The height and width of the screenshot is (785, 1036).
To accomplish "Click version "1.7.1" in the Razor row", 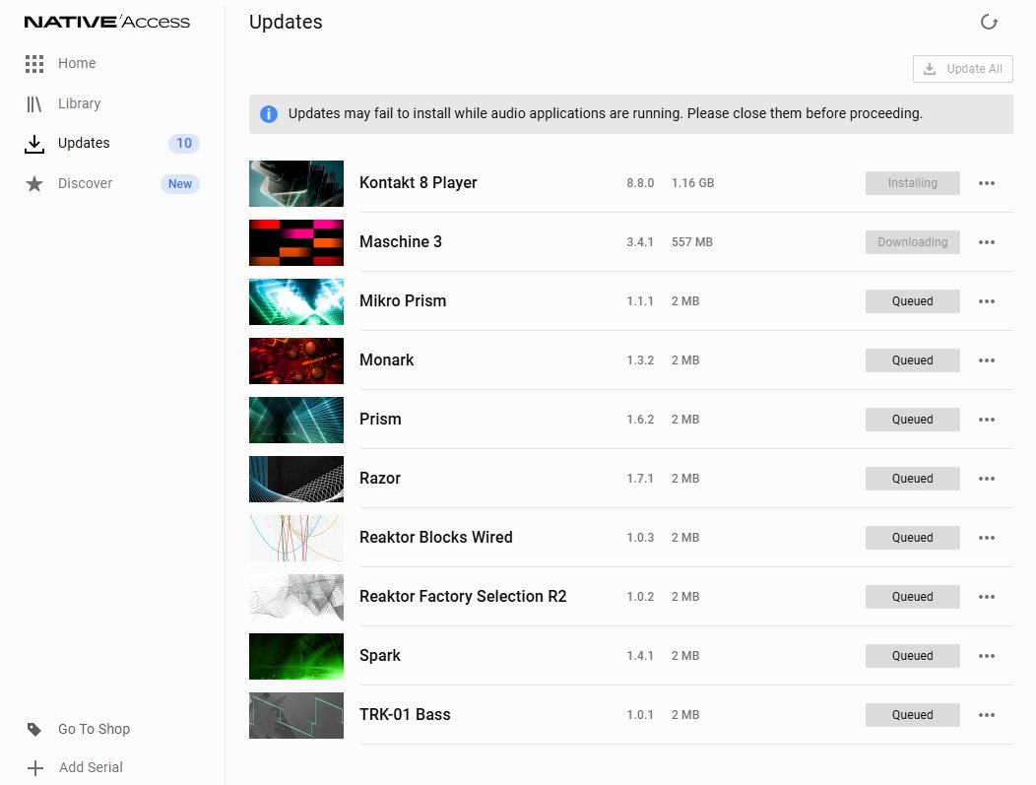I will [x=639, y=479].
